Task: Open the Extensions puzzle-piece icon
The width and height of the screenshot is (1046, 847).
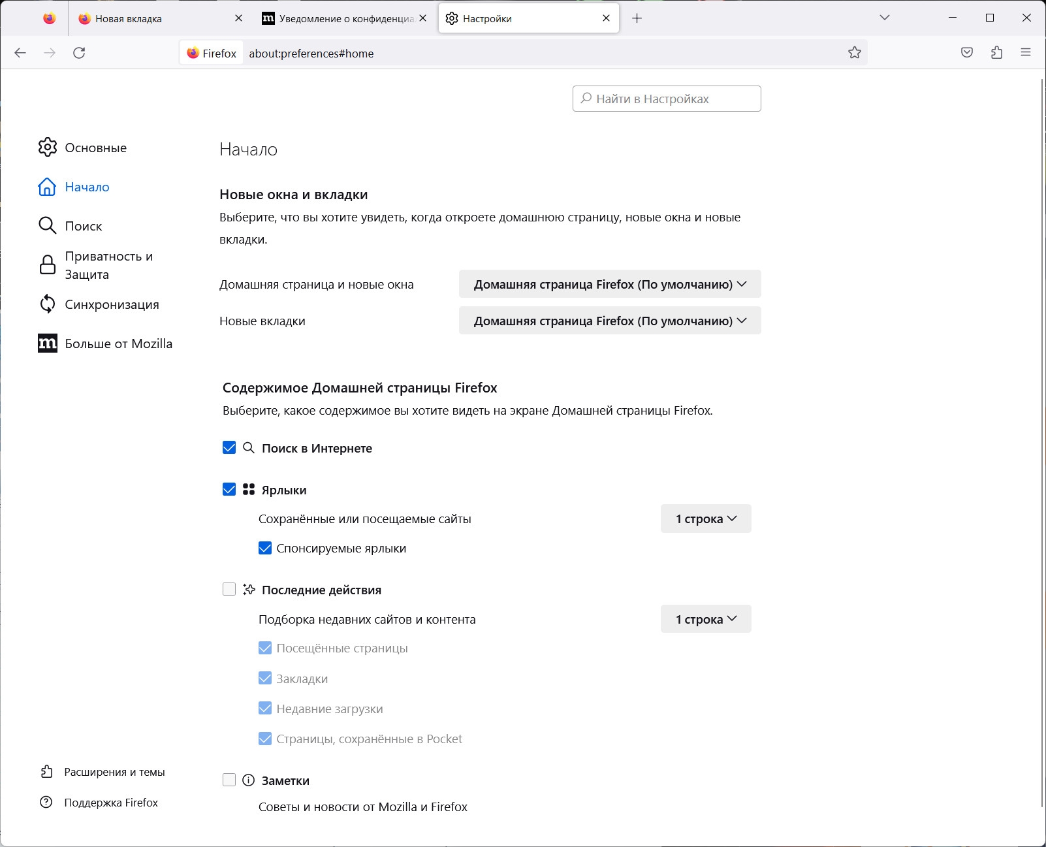Action: pos(996,53)
